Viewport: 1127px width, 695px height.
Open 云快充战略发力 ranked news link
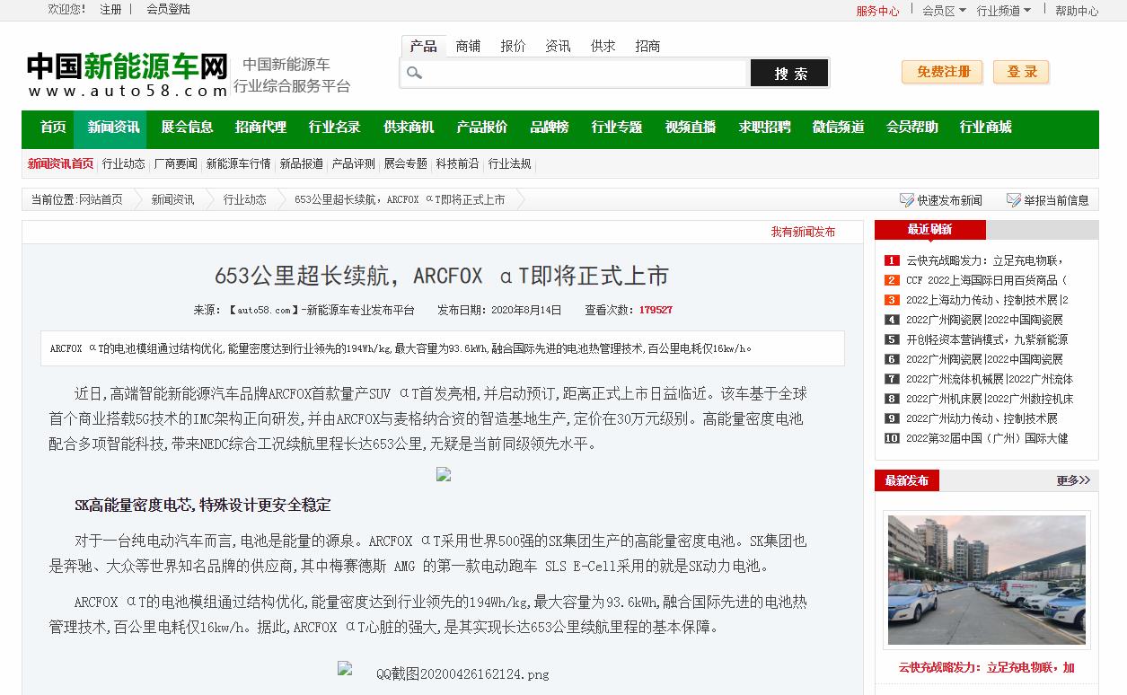985,260
